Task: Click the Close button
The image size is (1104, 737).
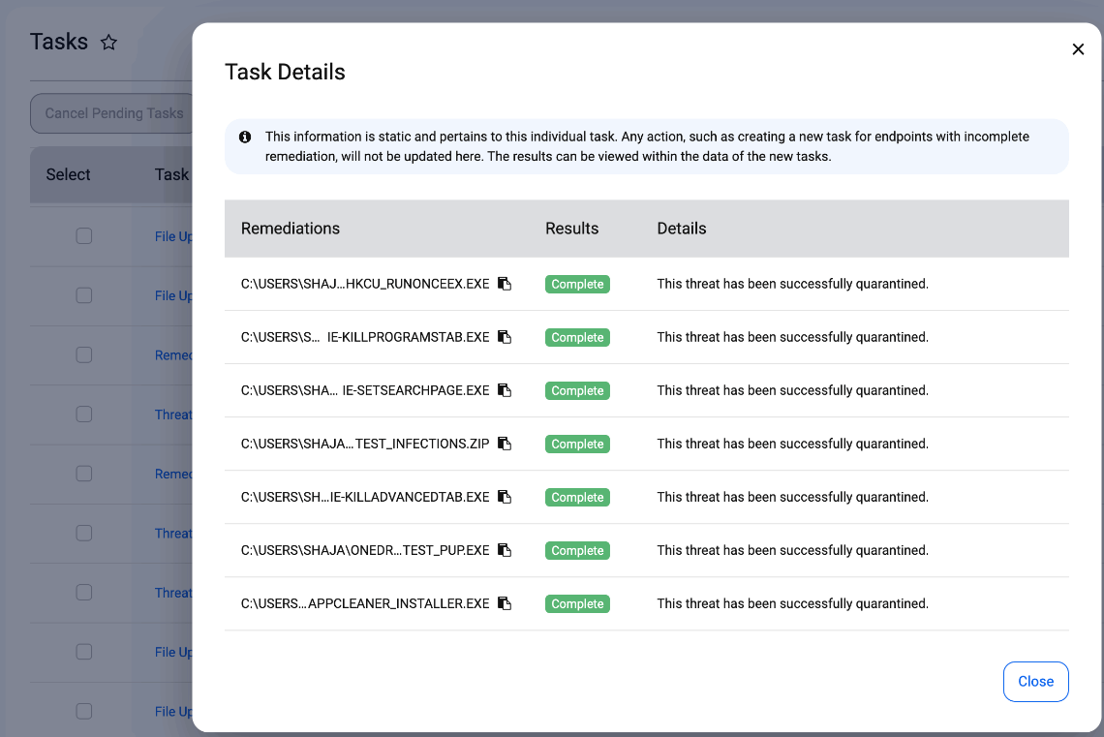Action: 1035,682
